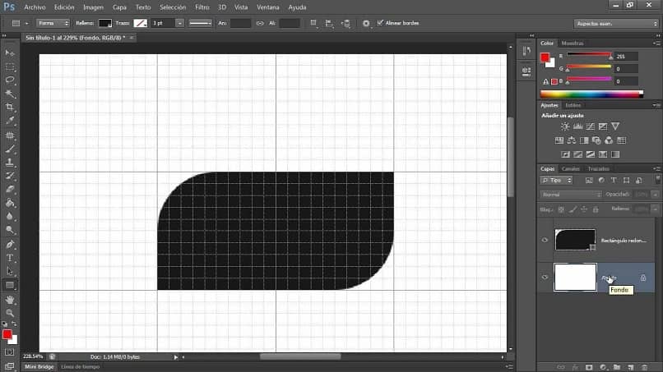Click the Brightness/Contrast adjustment icon
The width and height of the screenshot is (663, 372).
tap(565, 126)
